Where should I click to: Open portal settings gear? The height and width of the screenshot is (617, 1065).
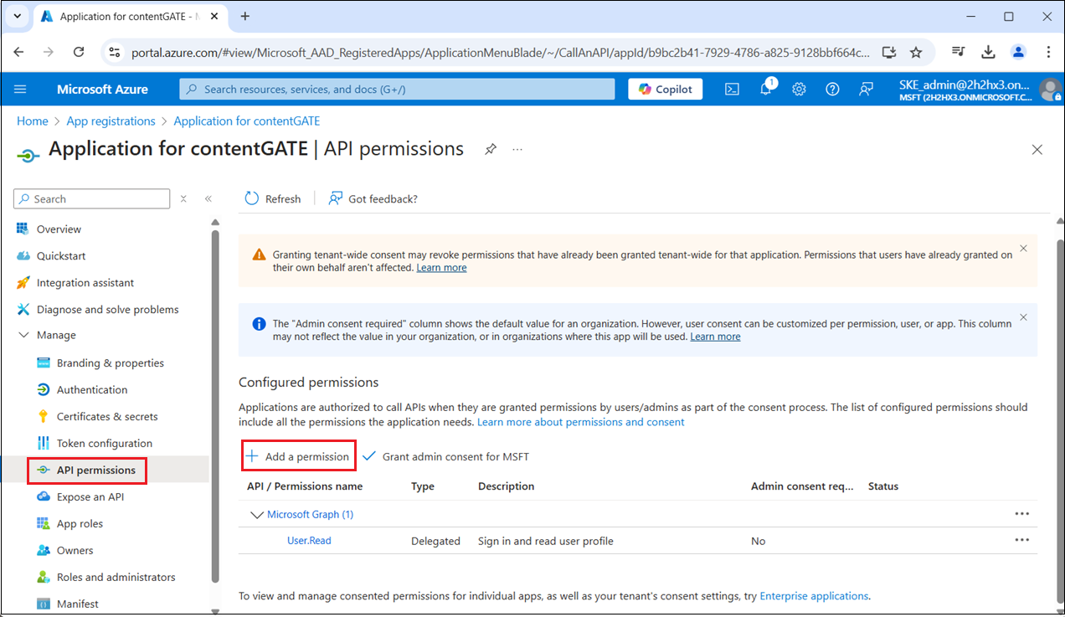pyautogui.click(x=799, y=90)
